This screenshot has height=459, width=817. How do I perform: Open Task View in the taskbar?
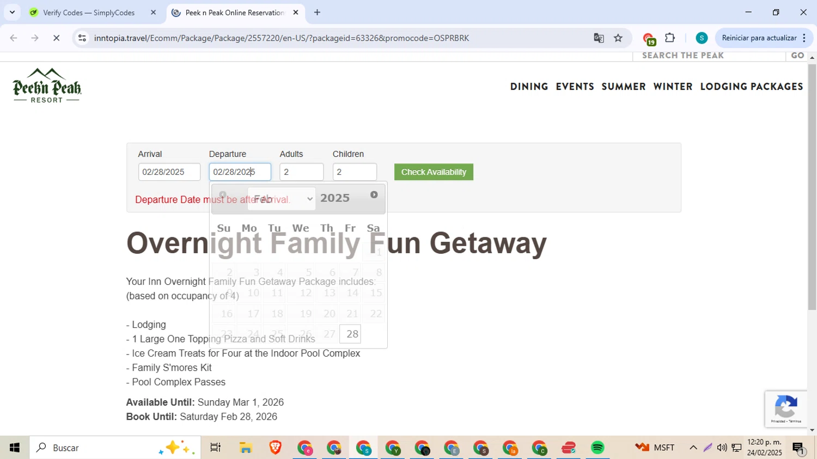pos(215,448)
